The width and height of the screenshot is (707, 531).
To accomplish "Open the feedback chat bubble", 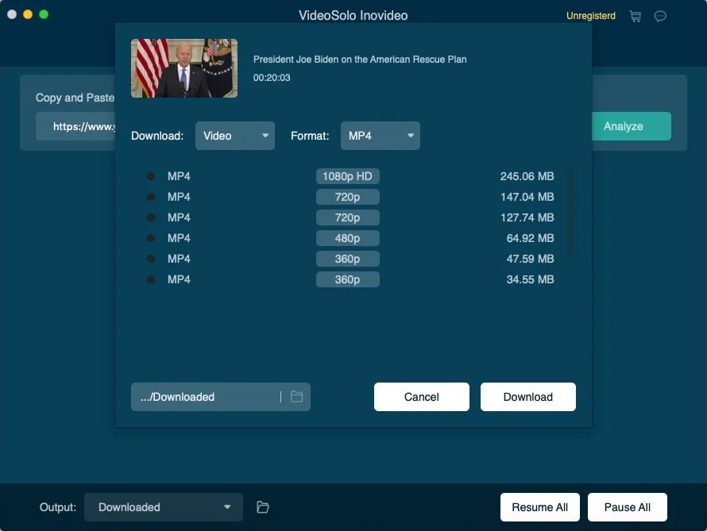I will (x=660, y=16).
